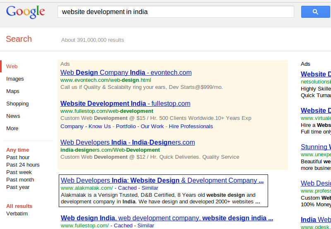Screen dimensions: 331x229
Task: Filter results to Past month
Action: 20,180
